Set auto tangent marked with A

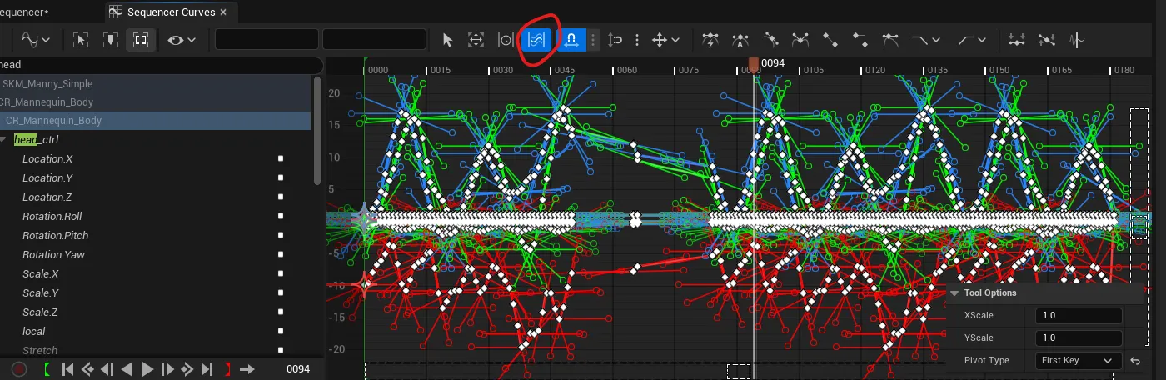coord(740,39)
